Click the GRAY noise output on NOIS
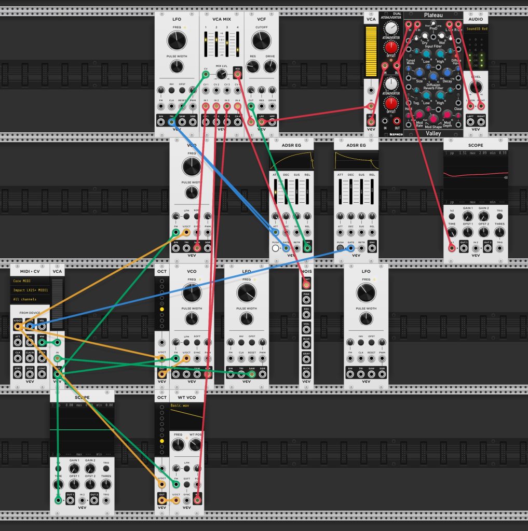The image size is (528, 531). click(x=306, y=359)
